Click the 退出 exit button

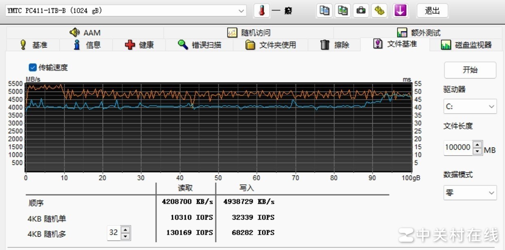pos(432,11)
